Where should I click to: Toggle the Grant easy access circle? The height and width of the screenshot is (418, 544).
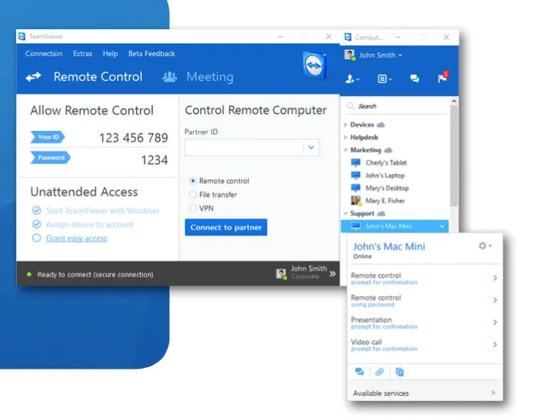(36, 238)
